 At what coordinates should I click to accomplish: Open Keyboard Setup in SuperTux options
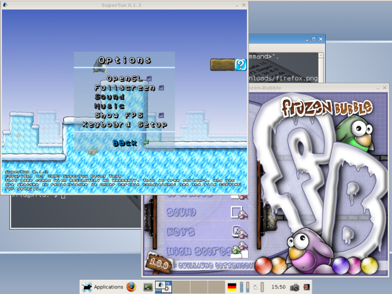click(x=125, y=124)
